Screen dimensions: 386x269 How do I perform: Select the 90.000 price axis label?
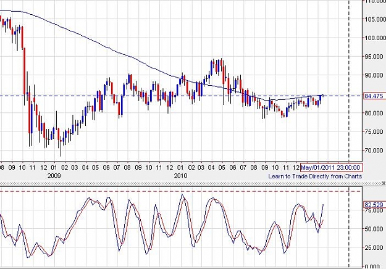click(374, 75)
